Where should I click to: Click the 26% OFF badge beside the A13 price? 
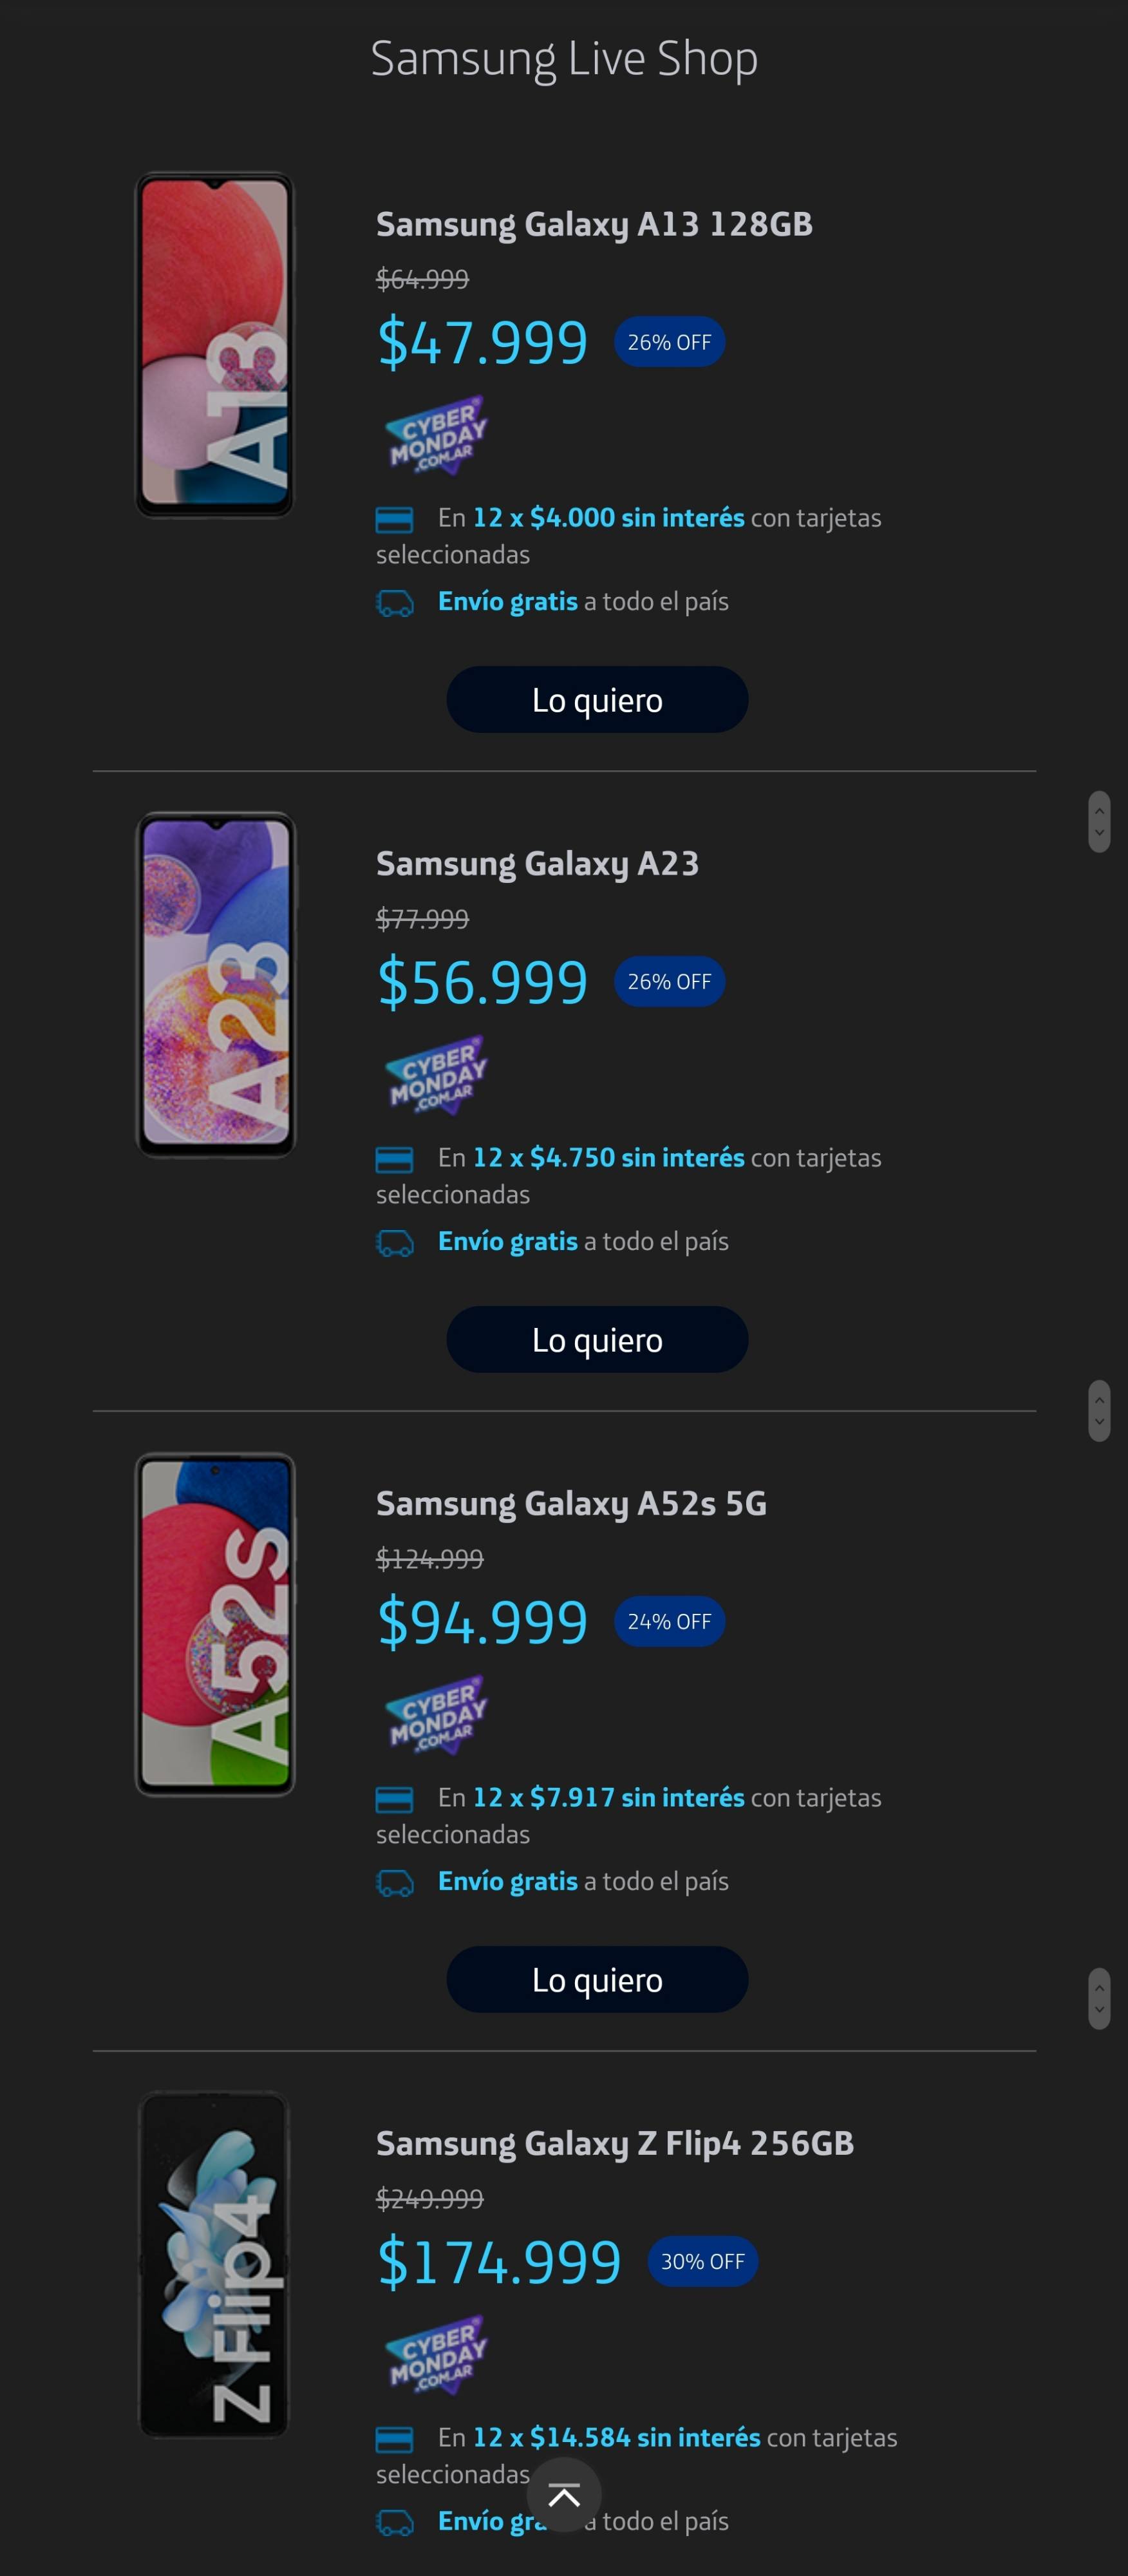pyautogui.click(x=669, y=341)
